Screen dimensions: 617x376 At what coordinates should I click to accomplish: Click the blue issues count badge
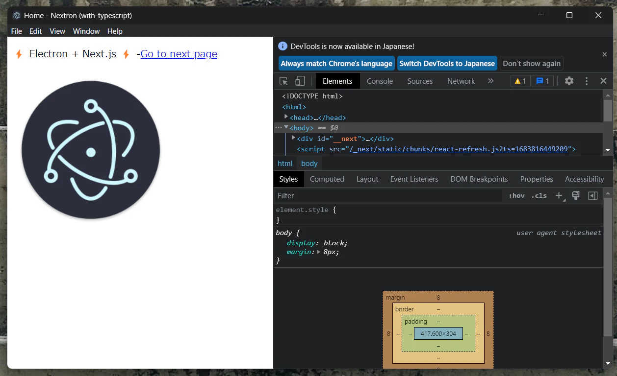(543, 81)
